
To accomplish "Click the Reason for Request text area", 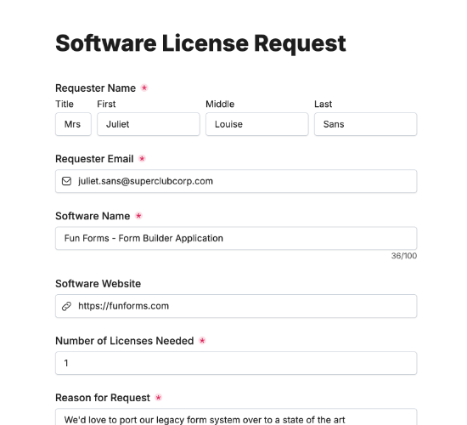I will click(236, 417).
